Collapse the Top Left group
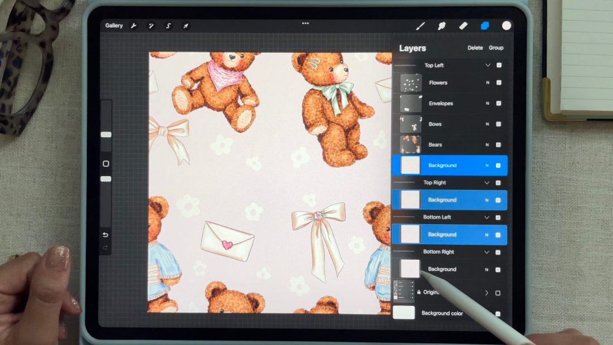The height and width of the screenshot is (345, 613). pos(488,65)
